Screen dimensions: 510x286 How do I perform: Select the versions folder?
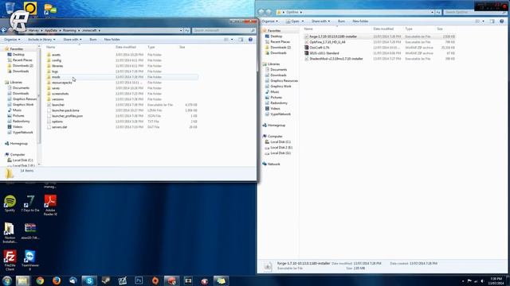57,99
